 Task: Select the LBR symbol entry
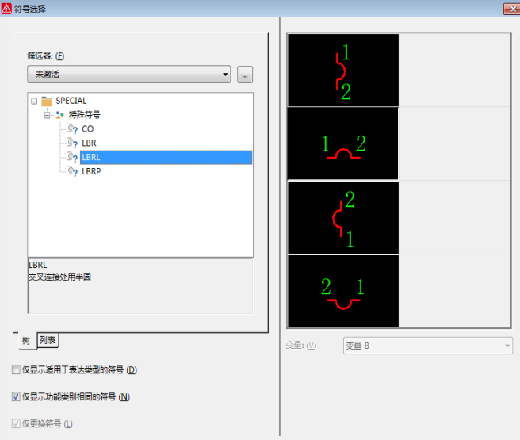point(89,143)
